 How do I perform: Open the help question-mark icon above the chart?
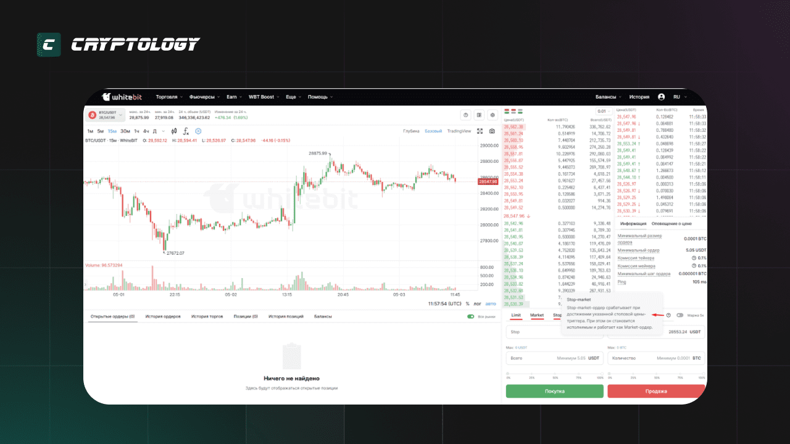tap(466, 115)
